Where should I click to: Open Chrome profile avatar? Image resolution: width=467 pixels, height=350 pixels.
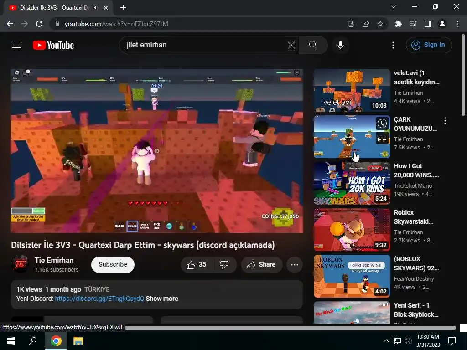(x=442, y=24)
